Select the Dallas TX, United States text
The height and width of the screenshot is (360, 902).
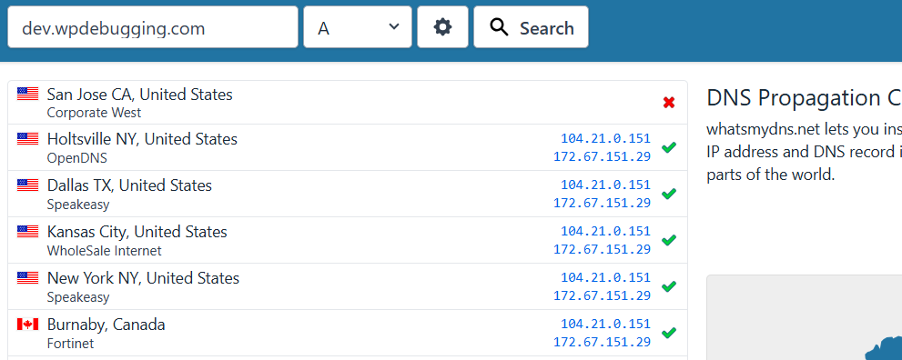click(x=129, y=185)
